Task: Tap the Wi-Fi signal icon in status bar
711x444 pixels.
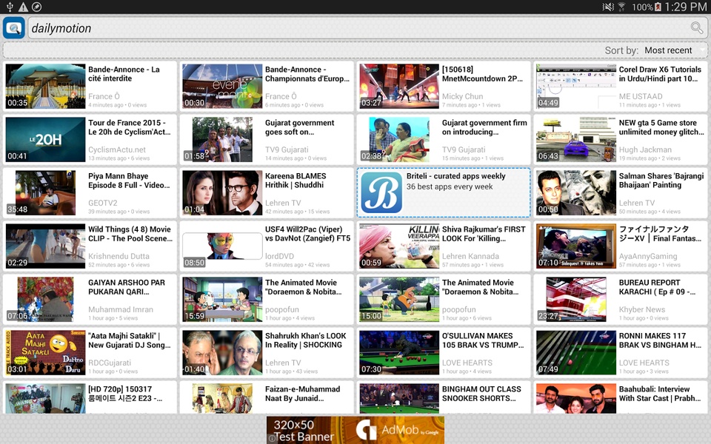Action: [621, 7]
